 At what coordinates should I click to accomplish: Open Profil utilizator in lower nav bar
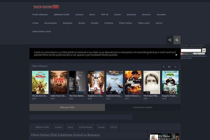(86, 127)
